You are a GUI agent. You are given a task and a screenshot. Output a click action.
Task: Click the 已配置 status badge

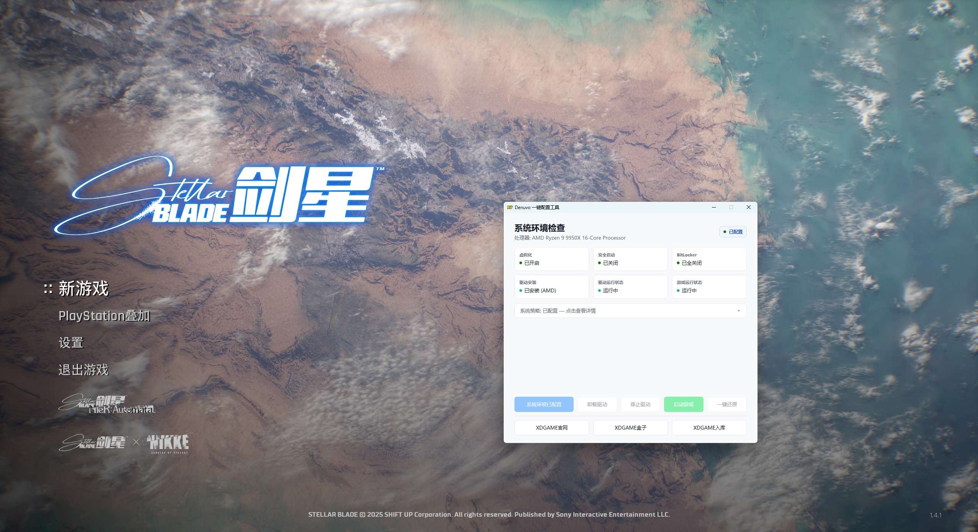point(733,232)
